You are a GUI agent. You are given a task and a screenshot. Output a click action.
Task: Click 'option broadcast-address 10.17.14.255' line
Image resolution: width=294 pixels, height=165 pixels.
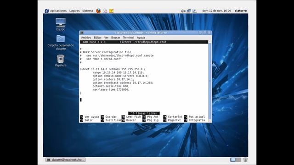123,82
